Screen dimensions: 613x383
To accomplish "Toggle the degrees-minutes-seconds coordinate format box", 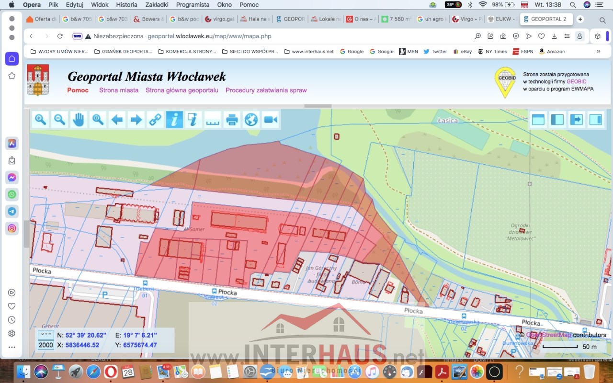I will tap(46, 335).
